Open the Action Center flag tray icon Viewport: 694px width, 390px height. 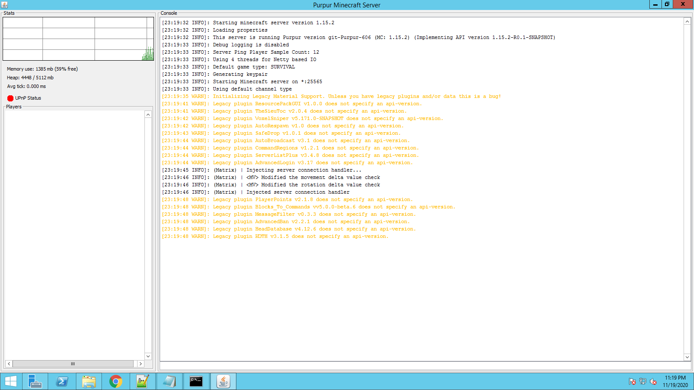coord(632,382)
